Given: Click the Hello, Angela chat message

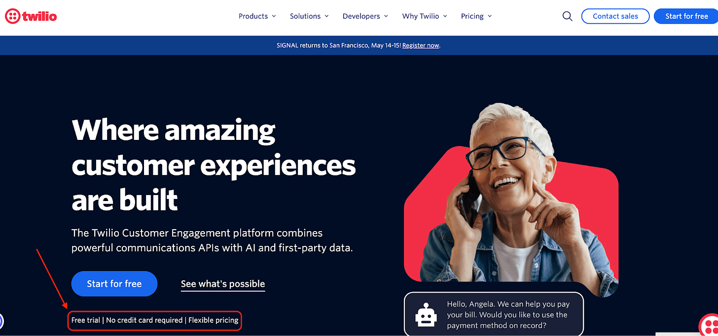Looking at the screenshot, I should [x=507, y=315].
